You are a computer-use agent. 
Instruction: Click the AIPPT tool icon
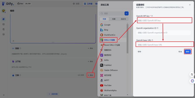(x=102, y=80)
